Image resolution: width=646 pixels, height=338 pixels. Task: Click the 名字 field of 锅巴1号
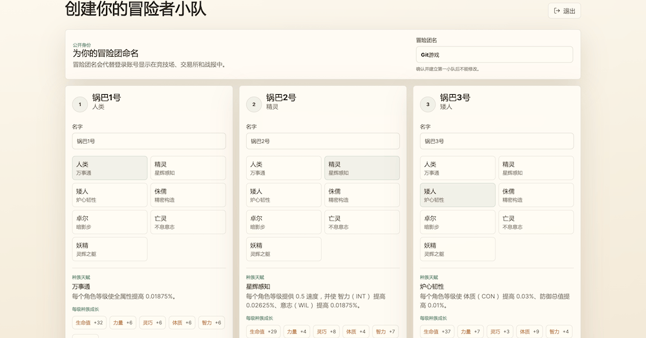(x=149, y=141)
